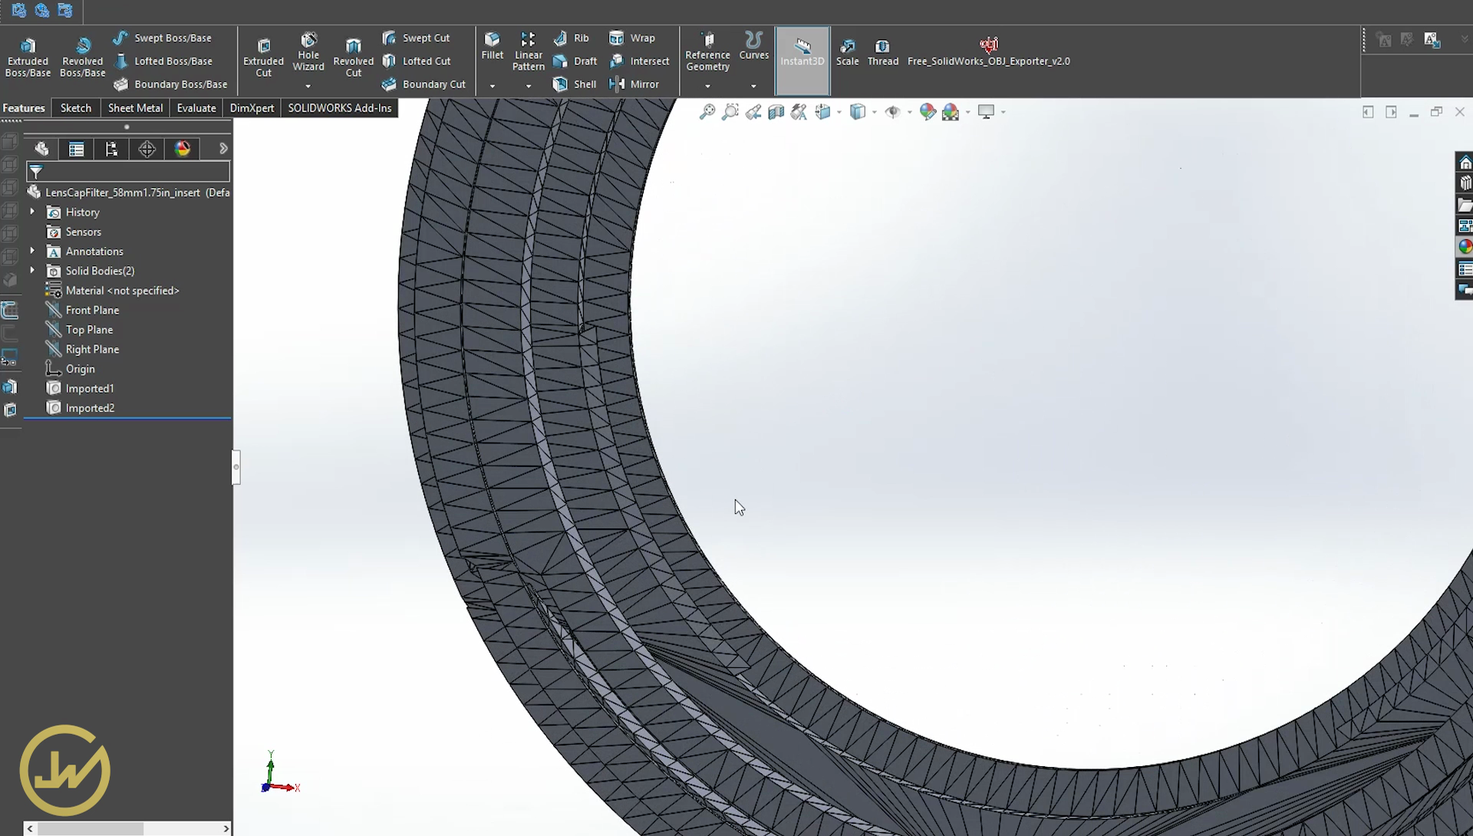Go to Previous View in view toolbar
The image size is (1473, 836).
tap(753, 112)
